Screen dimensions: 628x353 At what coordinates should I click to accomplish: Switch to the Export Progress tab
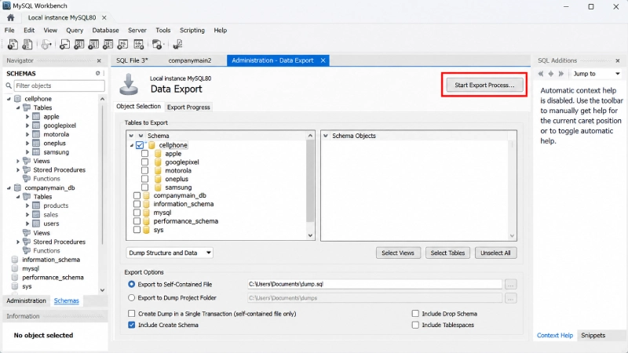tap(188, 107)
